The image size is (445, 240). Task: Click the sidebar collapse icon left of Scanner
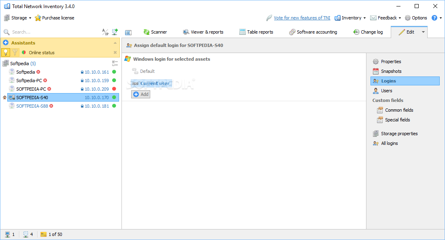(128, 33)
